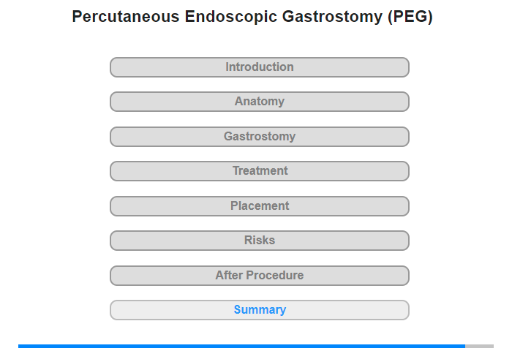This screenshot has width=512, height=351.
Task: View the Treatment chapter
Action: 260,171
